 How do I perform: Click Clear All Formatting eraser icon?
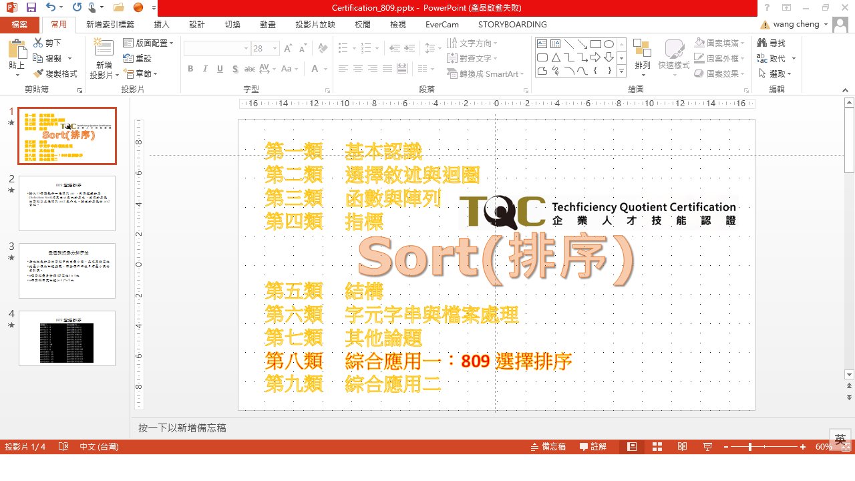323,48
